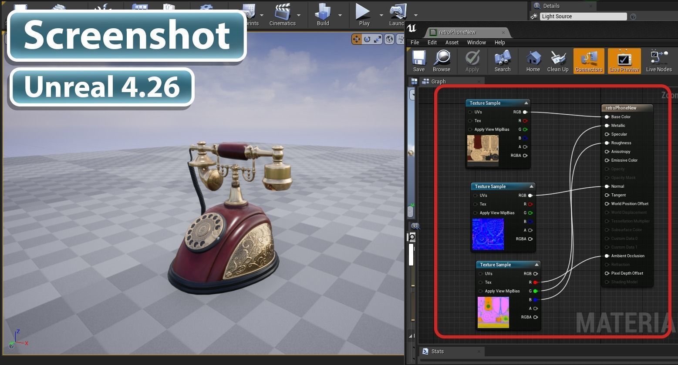Click the Roughness input pin
Screen dimensions: 678x365
607,143
